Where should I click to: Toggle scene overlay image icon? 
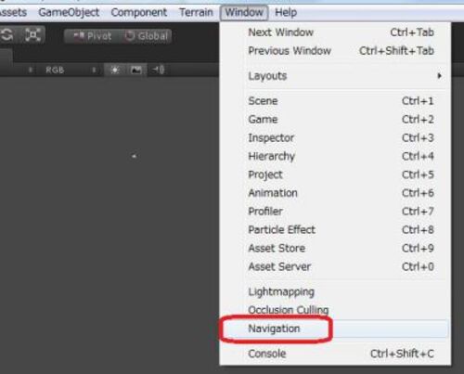pyautogui.click(x=136, y=71)
